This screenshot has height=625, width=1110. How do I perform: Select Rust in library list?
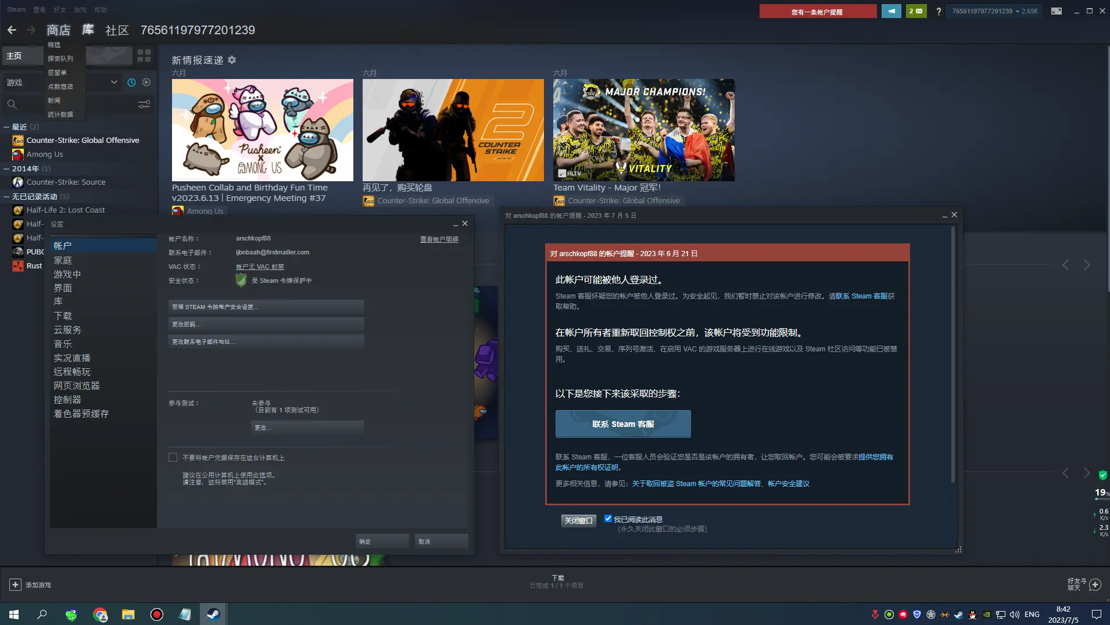[34, 265]
